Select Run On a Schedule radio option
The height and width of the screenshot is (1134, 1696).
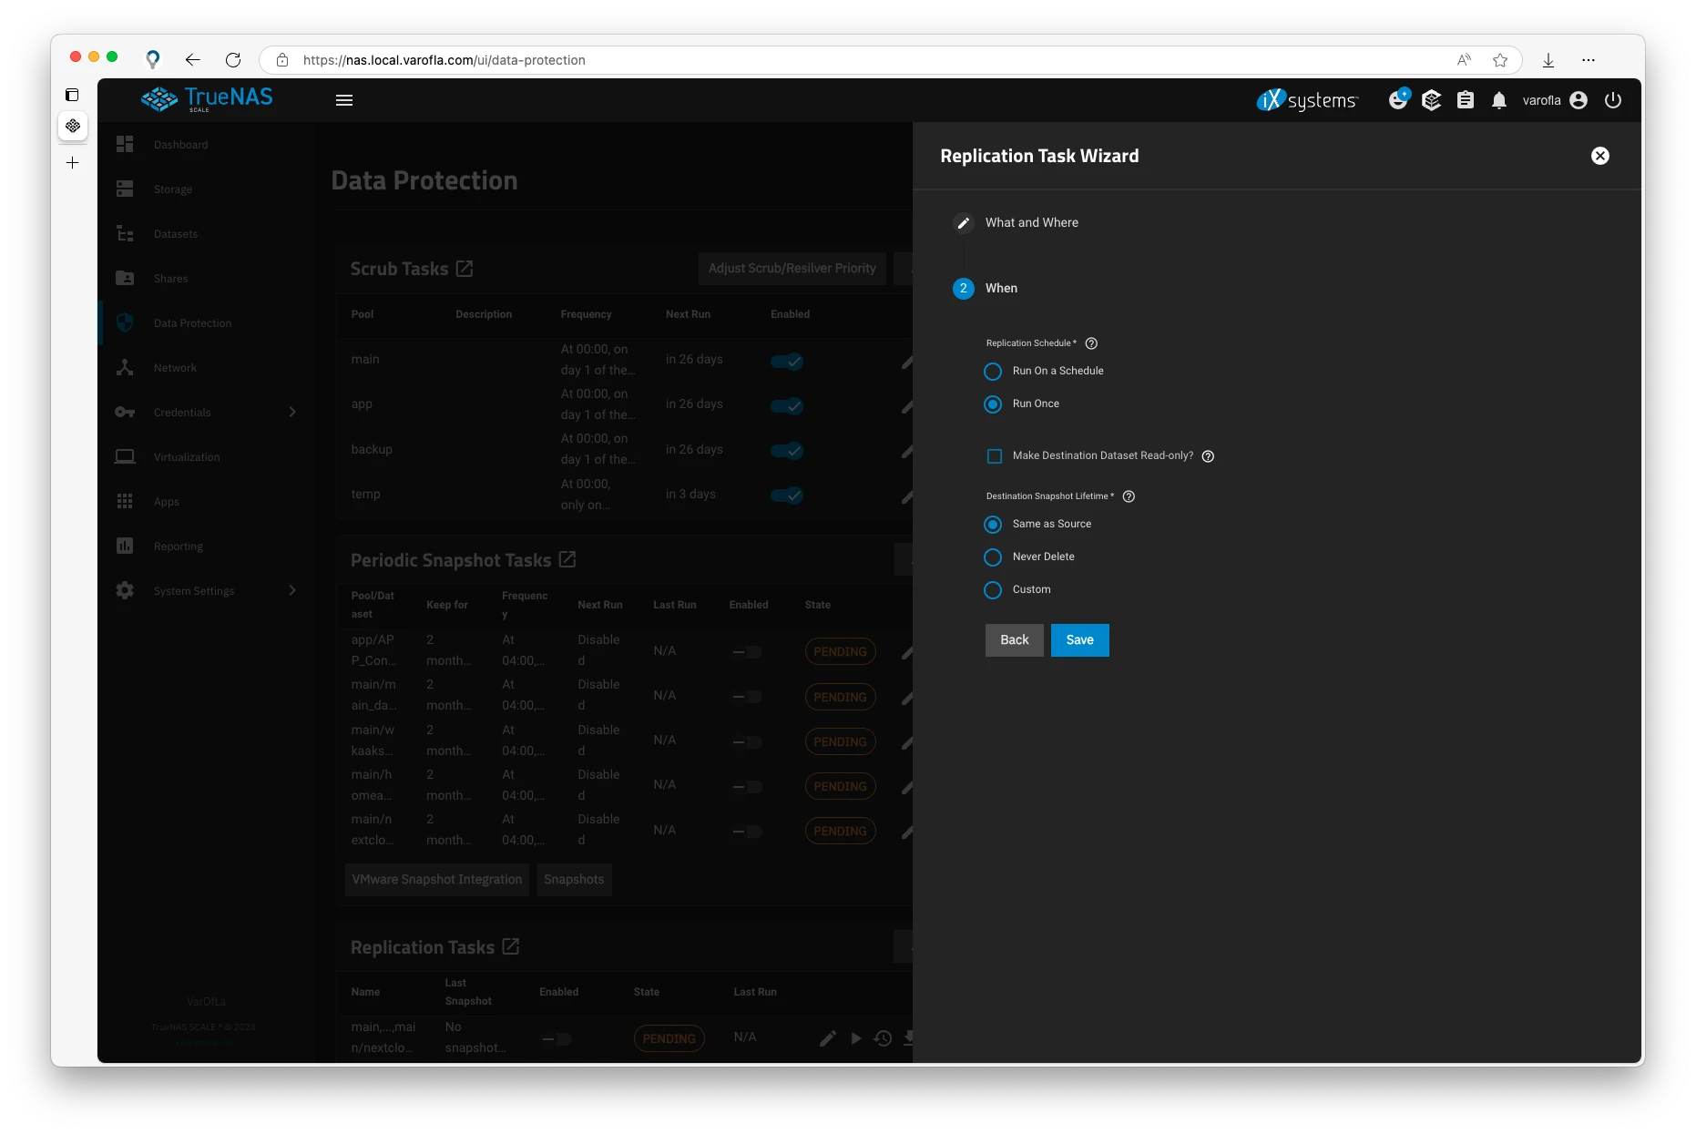pos(993,372)
